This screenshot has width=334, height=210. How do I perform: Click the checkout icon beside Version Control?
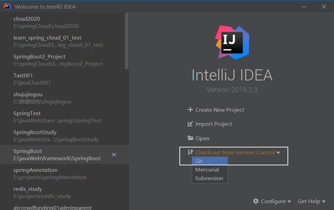tap(190, 152)
